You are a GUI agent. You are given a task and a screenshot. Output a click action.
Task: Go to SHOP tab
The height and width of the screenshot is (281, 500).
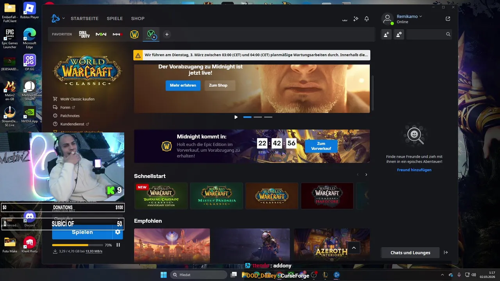click(138, 18)
